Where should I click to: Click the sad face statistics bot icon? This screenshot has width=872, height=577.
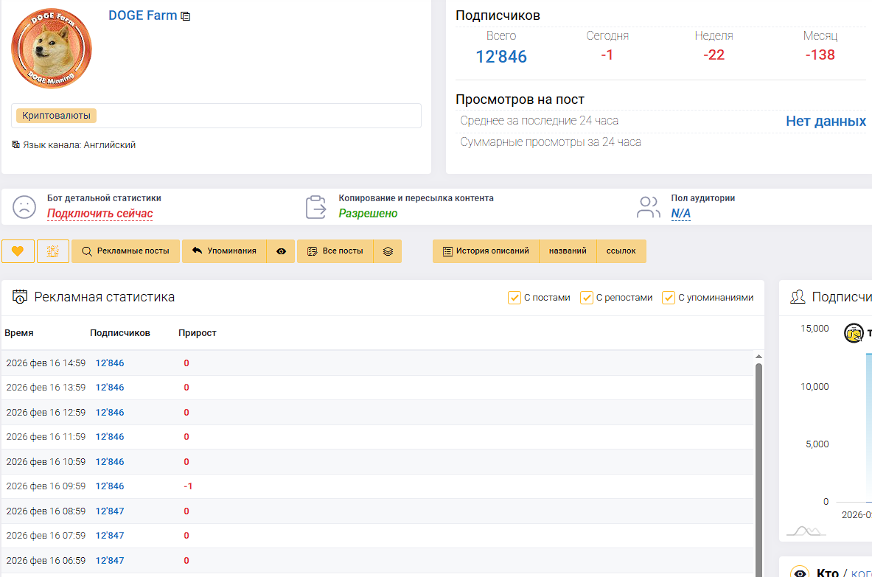pyautogui.click(x=24, y=207)
